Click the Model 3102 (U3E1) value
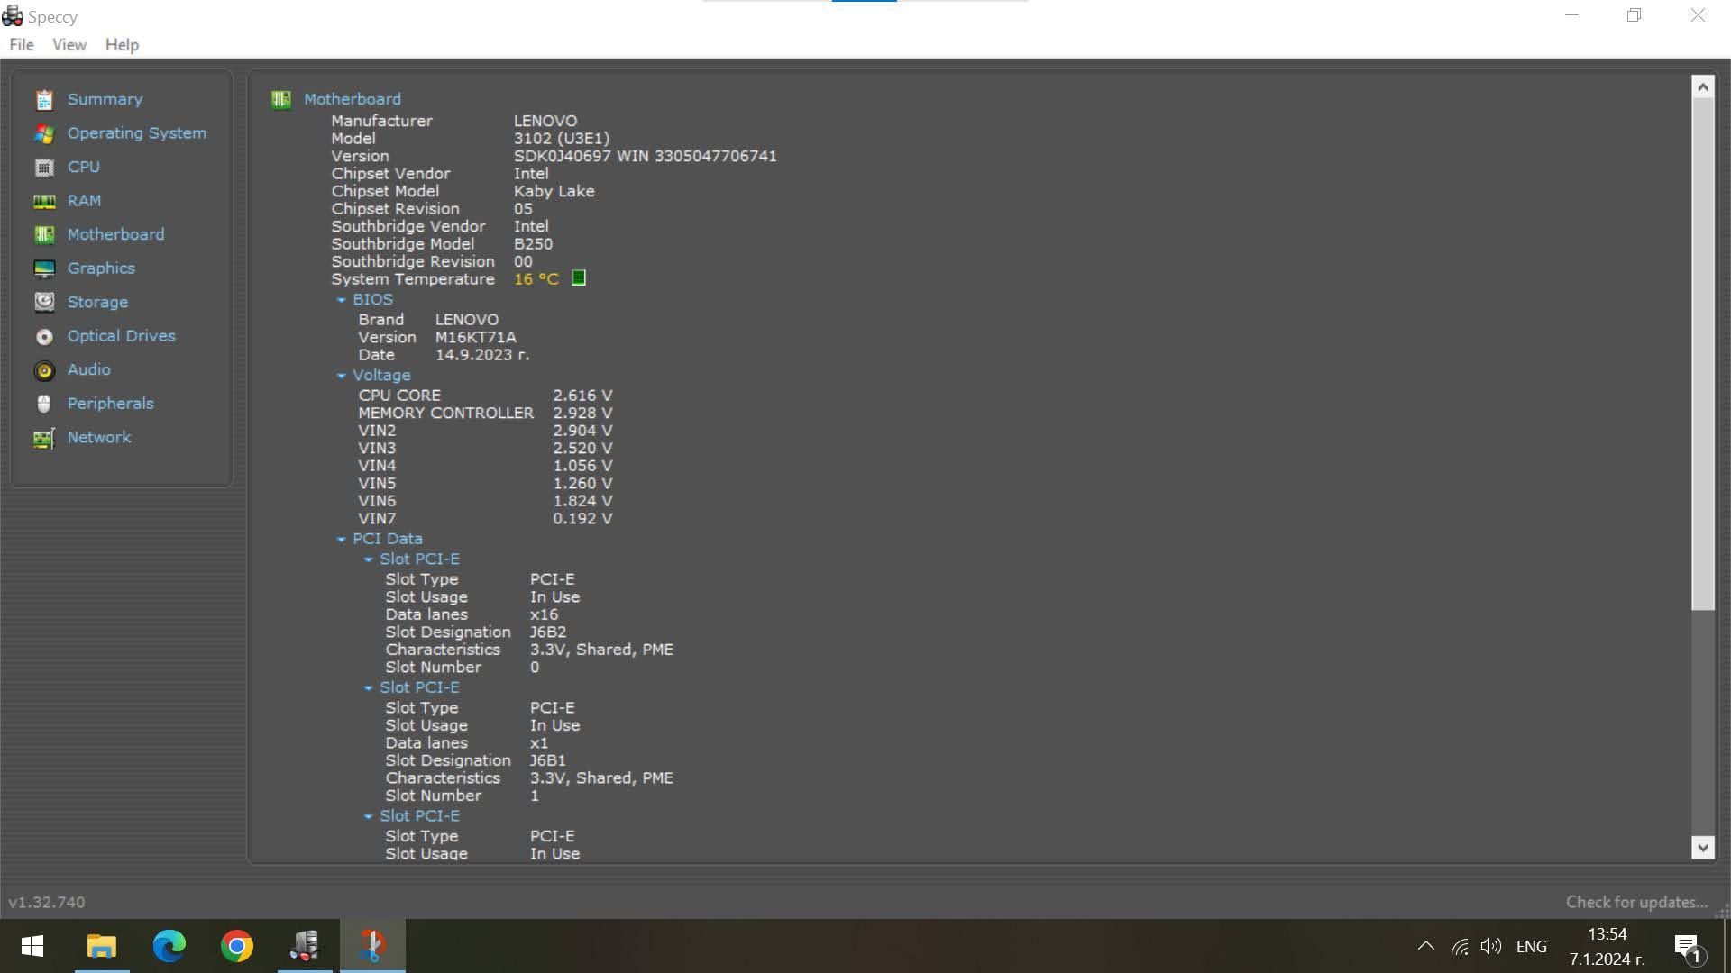Viewport: 1731px width, 973px height. click(x=562, y=139)
